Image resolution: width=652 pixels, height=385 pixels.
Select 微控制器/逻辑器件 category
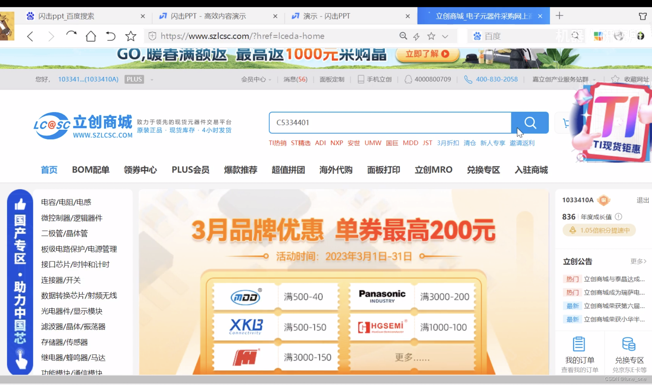(72, 218)
